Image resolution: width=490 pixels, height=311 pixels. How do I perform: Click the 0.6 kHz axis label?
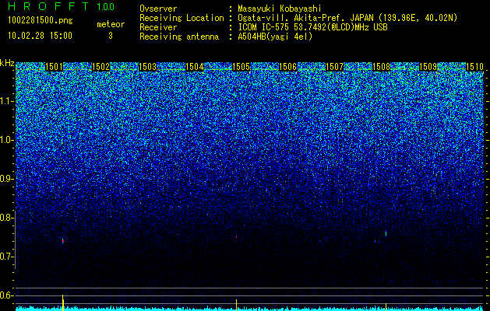pyautogui.click(x=7, y=295)
